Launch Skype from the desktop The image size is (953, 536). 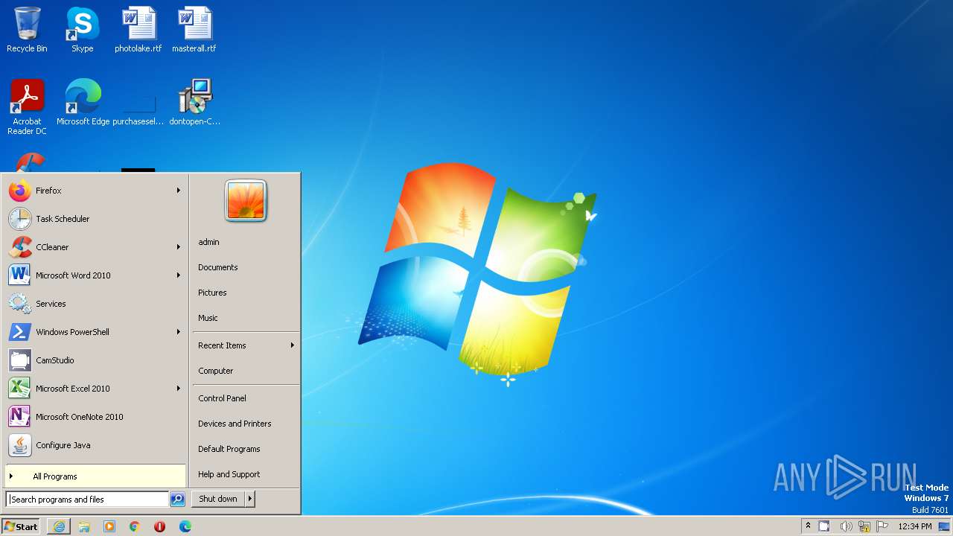(82, 30)
